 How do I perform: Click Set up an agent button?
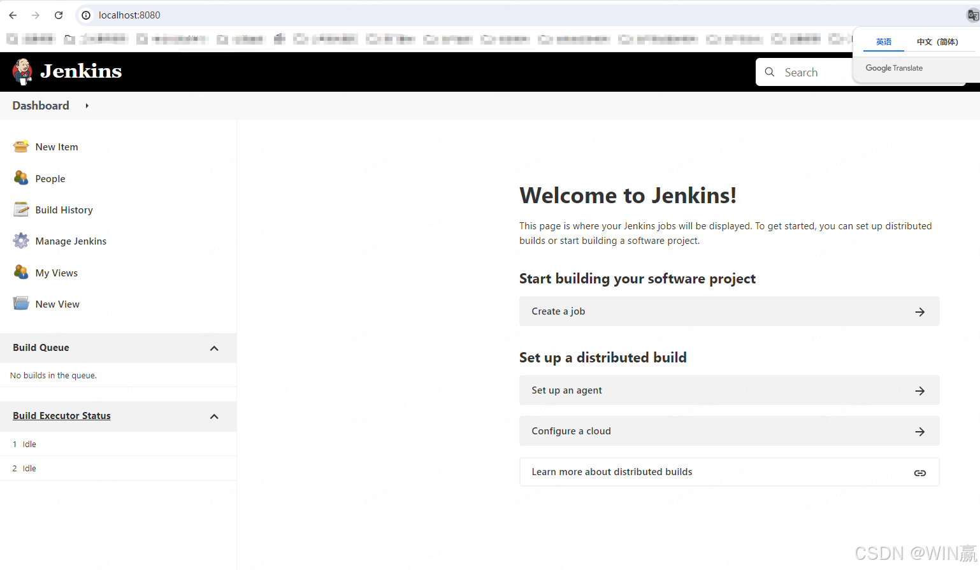click(729, 390)
